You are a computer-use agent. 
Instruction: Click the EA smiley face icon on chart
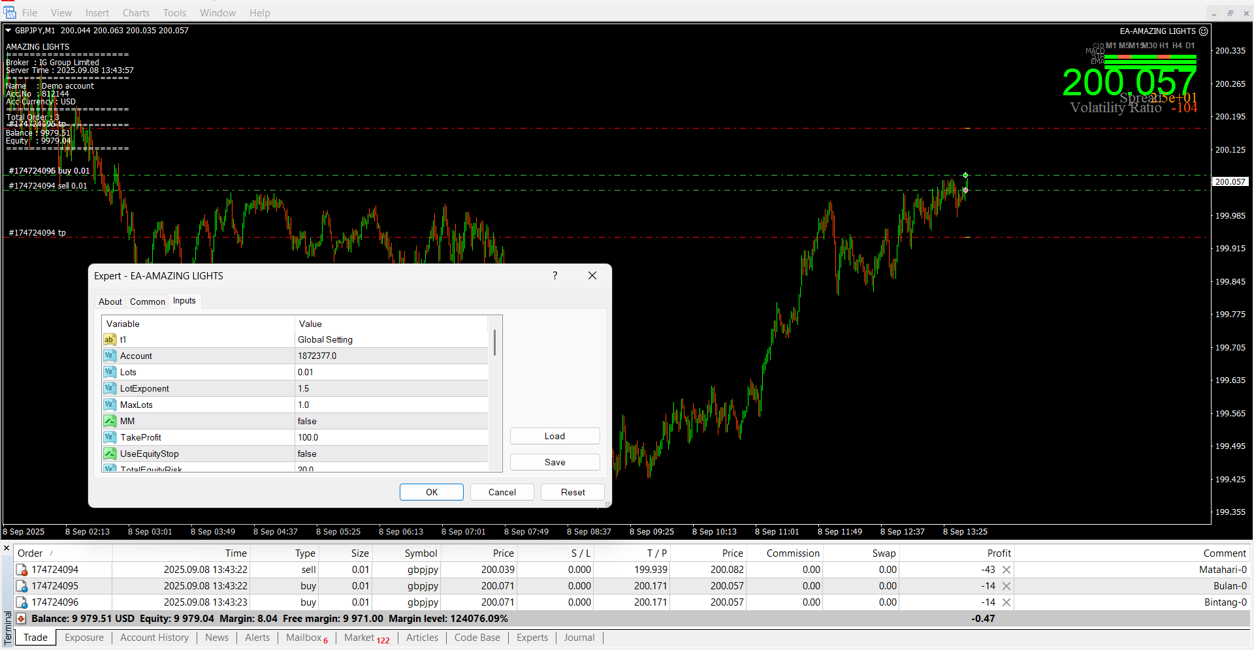(1203, 31)
